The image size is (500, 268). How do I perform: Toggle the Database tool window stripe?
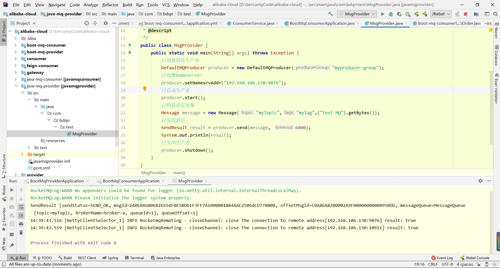(x=497, y=56)
